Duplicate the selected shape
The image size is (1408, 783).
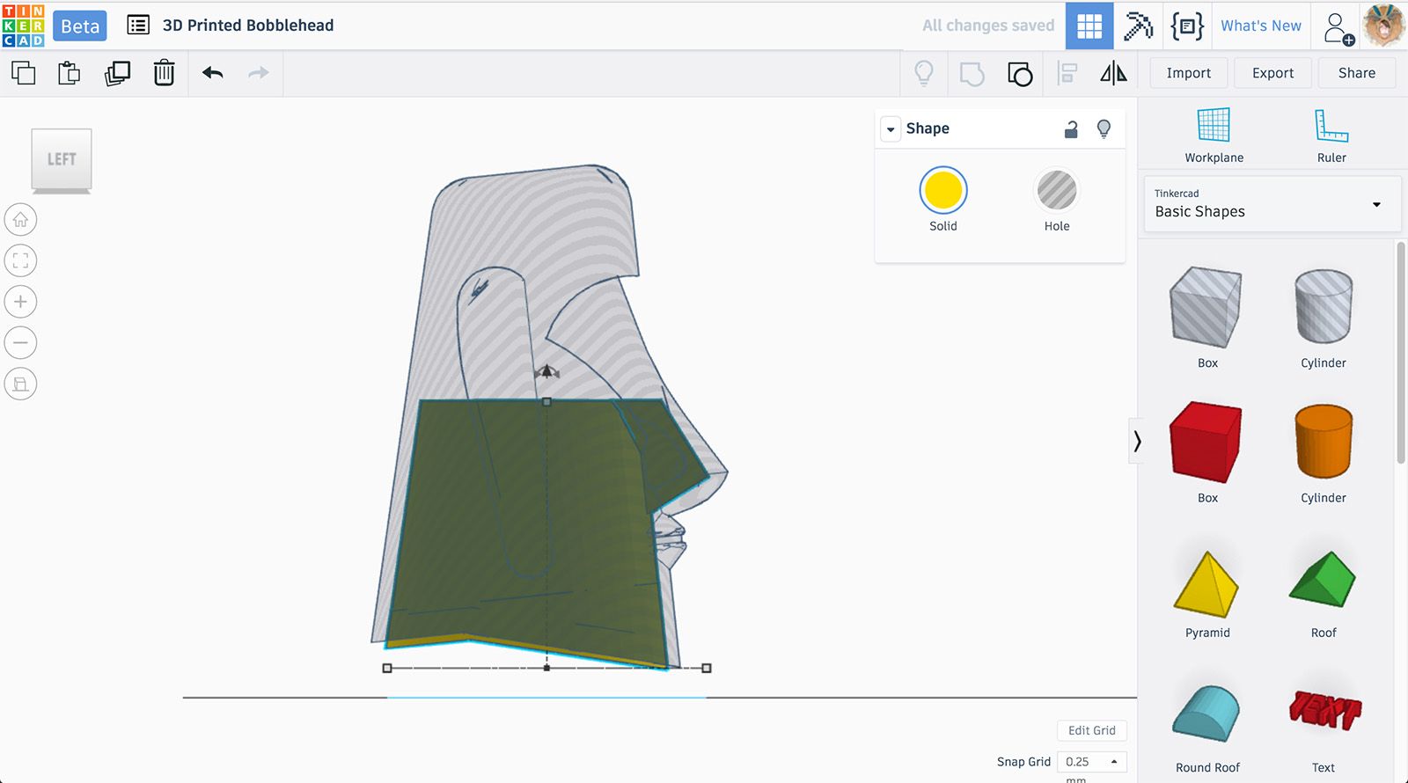point(117,73)
